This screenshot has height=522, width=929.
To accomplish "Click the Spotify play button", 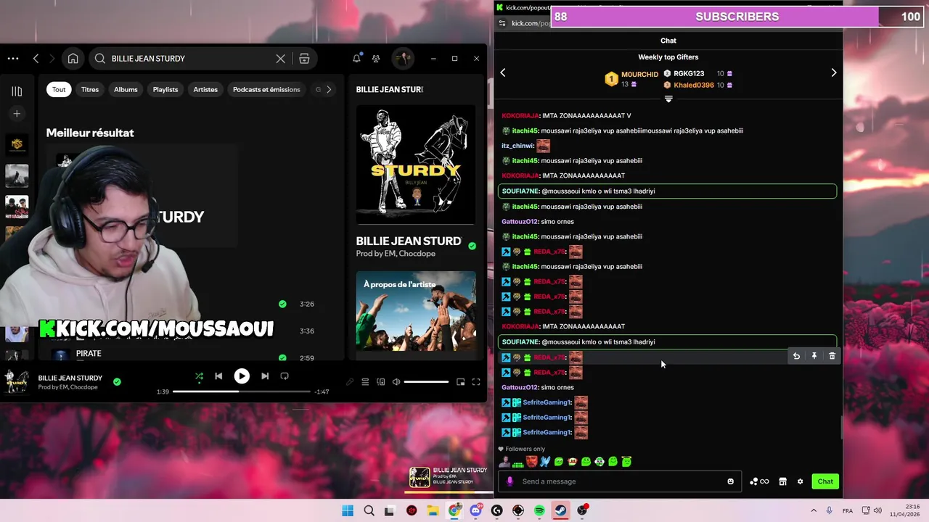I will tap(242, 376).
